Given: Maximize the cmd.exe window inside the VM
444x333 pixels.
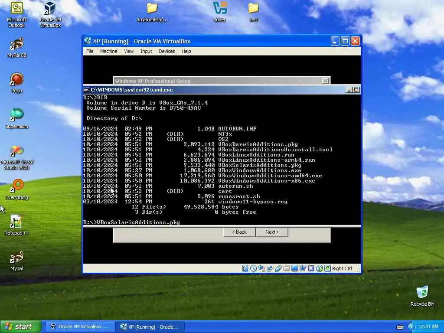Looking at the screenshot, I should tap(356, 90).
